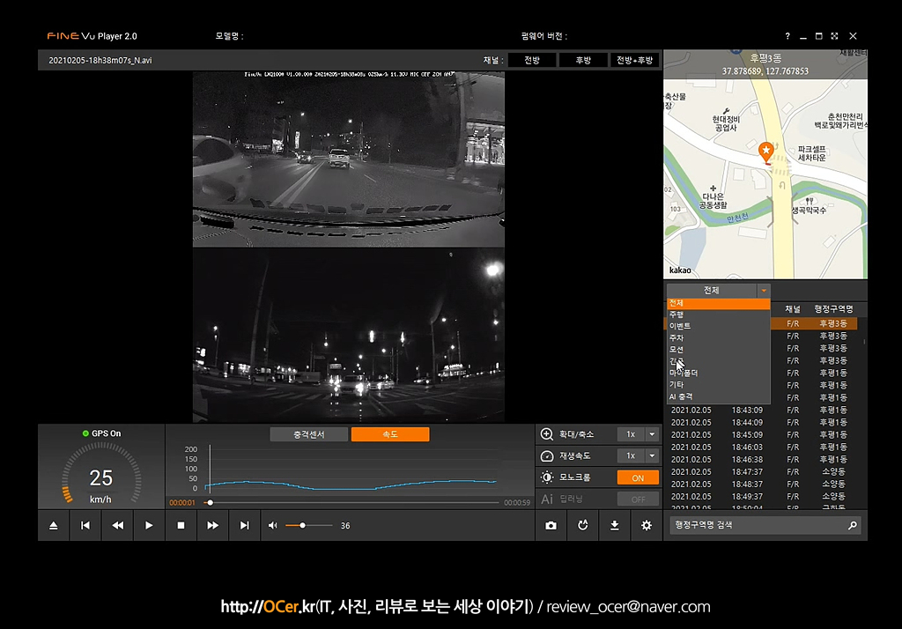
Task: Click the rear camera video view
Action: [x=349, y=336]
